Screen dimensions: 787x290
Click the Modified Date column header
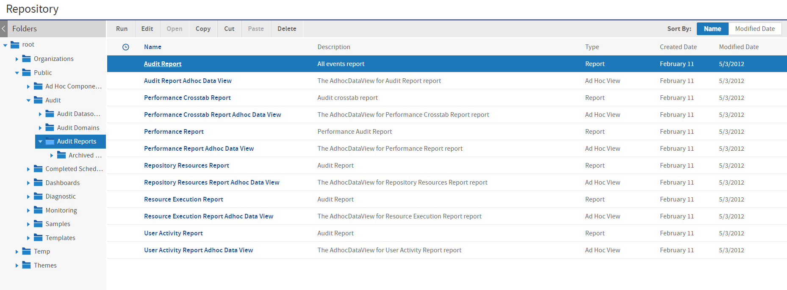tap(739, 47)
